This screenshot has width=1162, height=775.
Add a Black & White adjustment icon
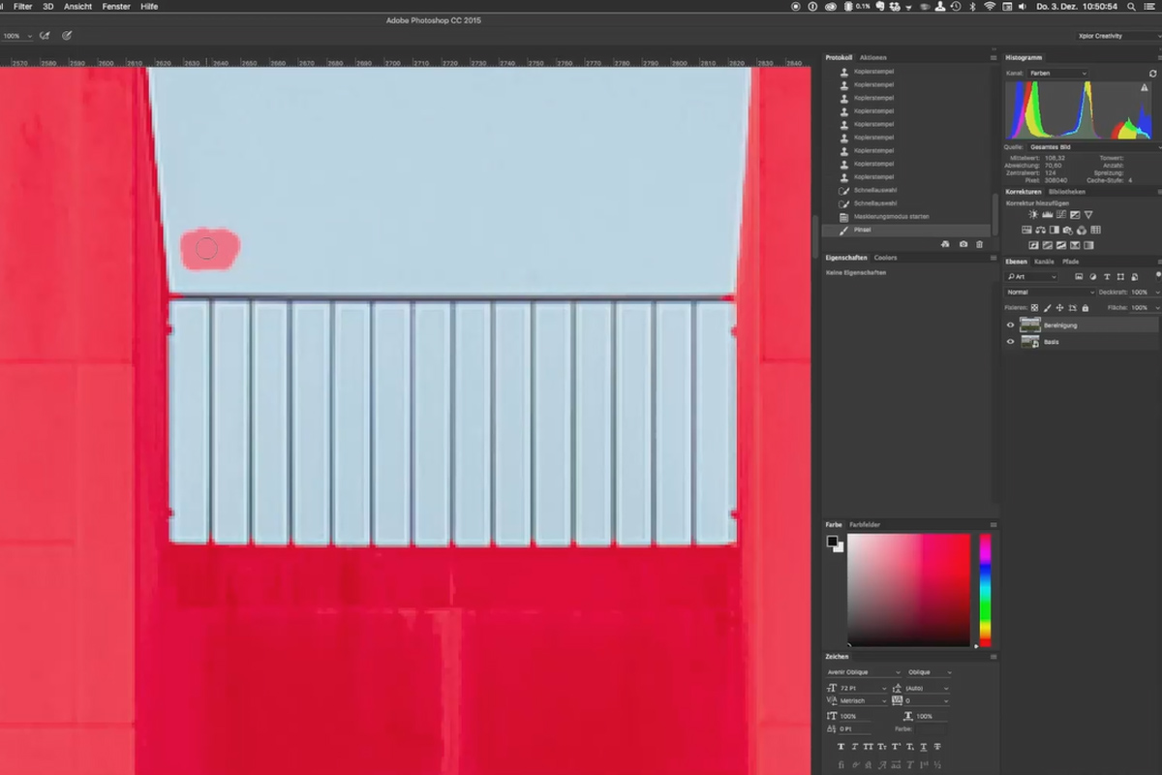1055,230
